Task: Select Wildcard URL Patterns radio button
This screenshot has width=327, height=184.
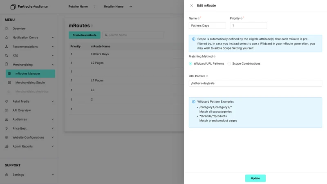Action: [x=190, y=64]
